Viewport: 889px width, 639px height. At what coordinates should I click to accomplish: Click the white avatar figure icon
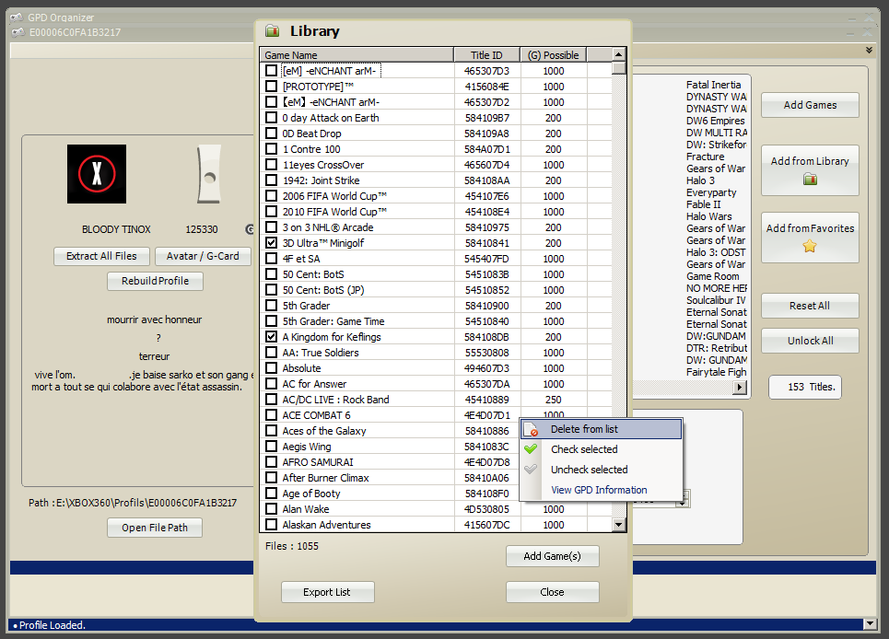(209, 174)
